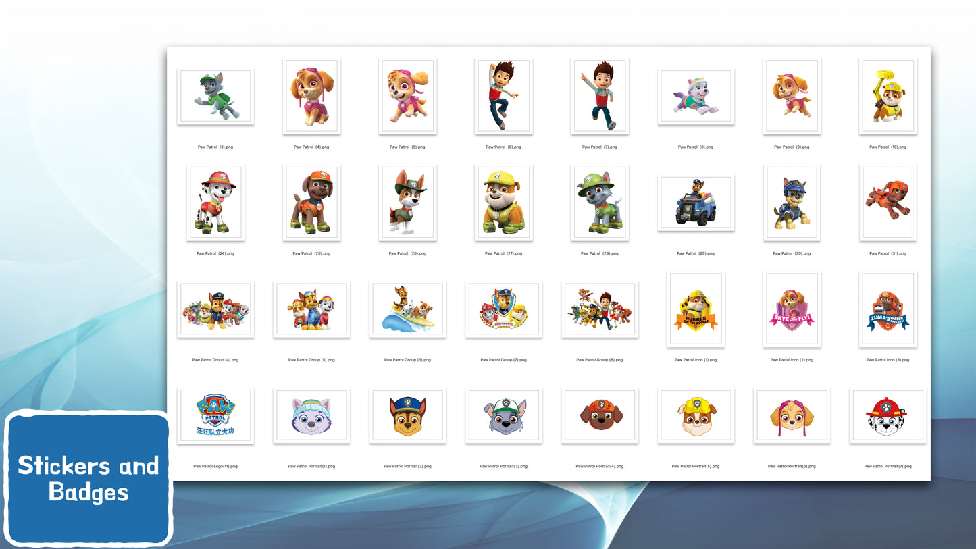976x549 pixels.
Task: Select Paw Patrol Group (6).png surfing scene
Action: coord(407,309)
